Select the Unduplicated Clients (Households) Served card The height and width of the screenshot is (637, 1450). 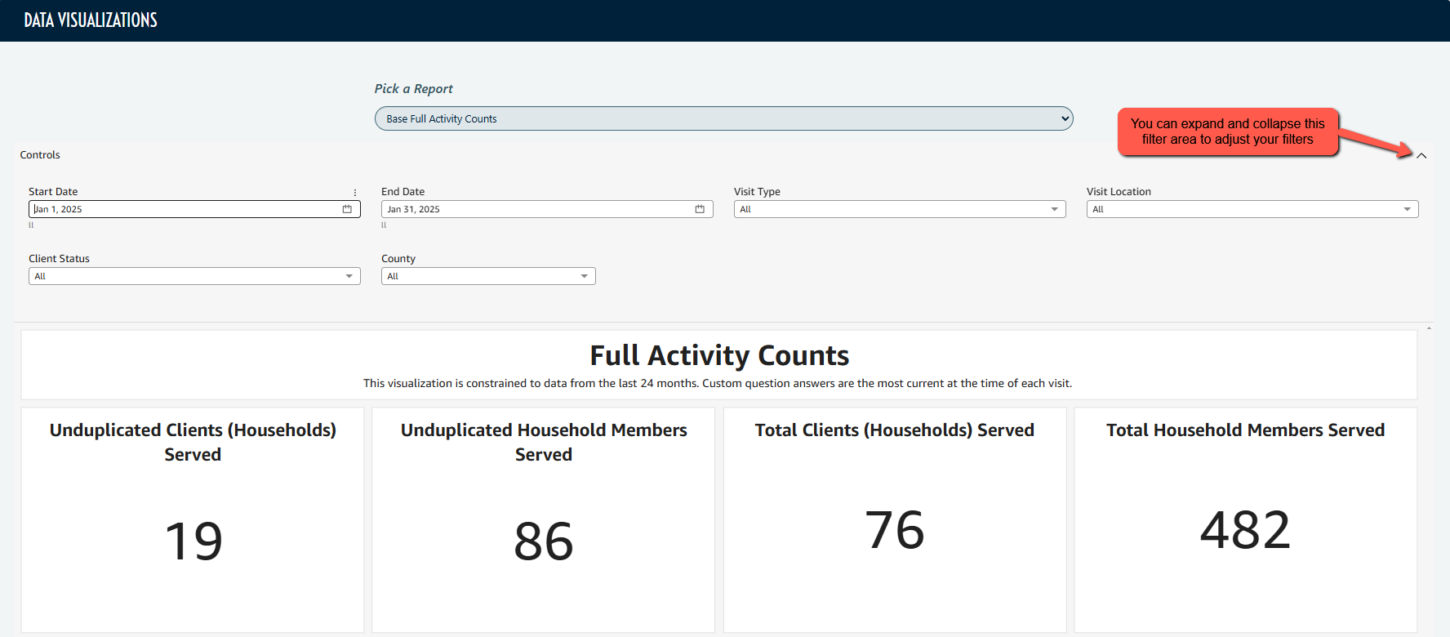(x=193, y=520)
